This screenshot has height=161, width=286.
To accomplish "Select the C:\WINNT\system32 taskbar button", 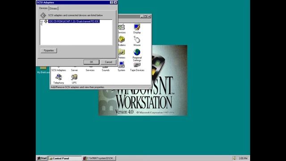I will (99, 158).
